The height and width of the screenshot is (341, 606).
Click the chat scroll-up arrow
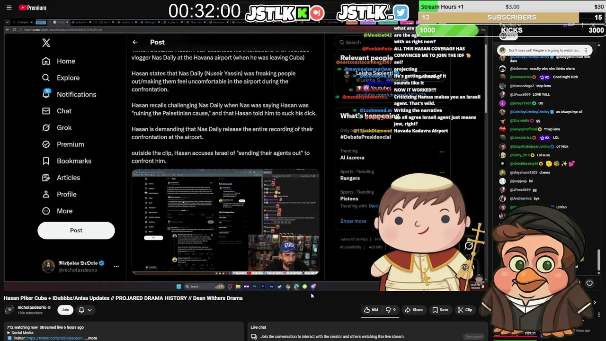click(599, 45)
